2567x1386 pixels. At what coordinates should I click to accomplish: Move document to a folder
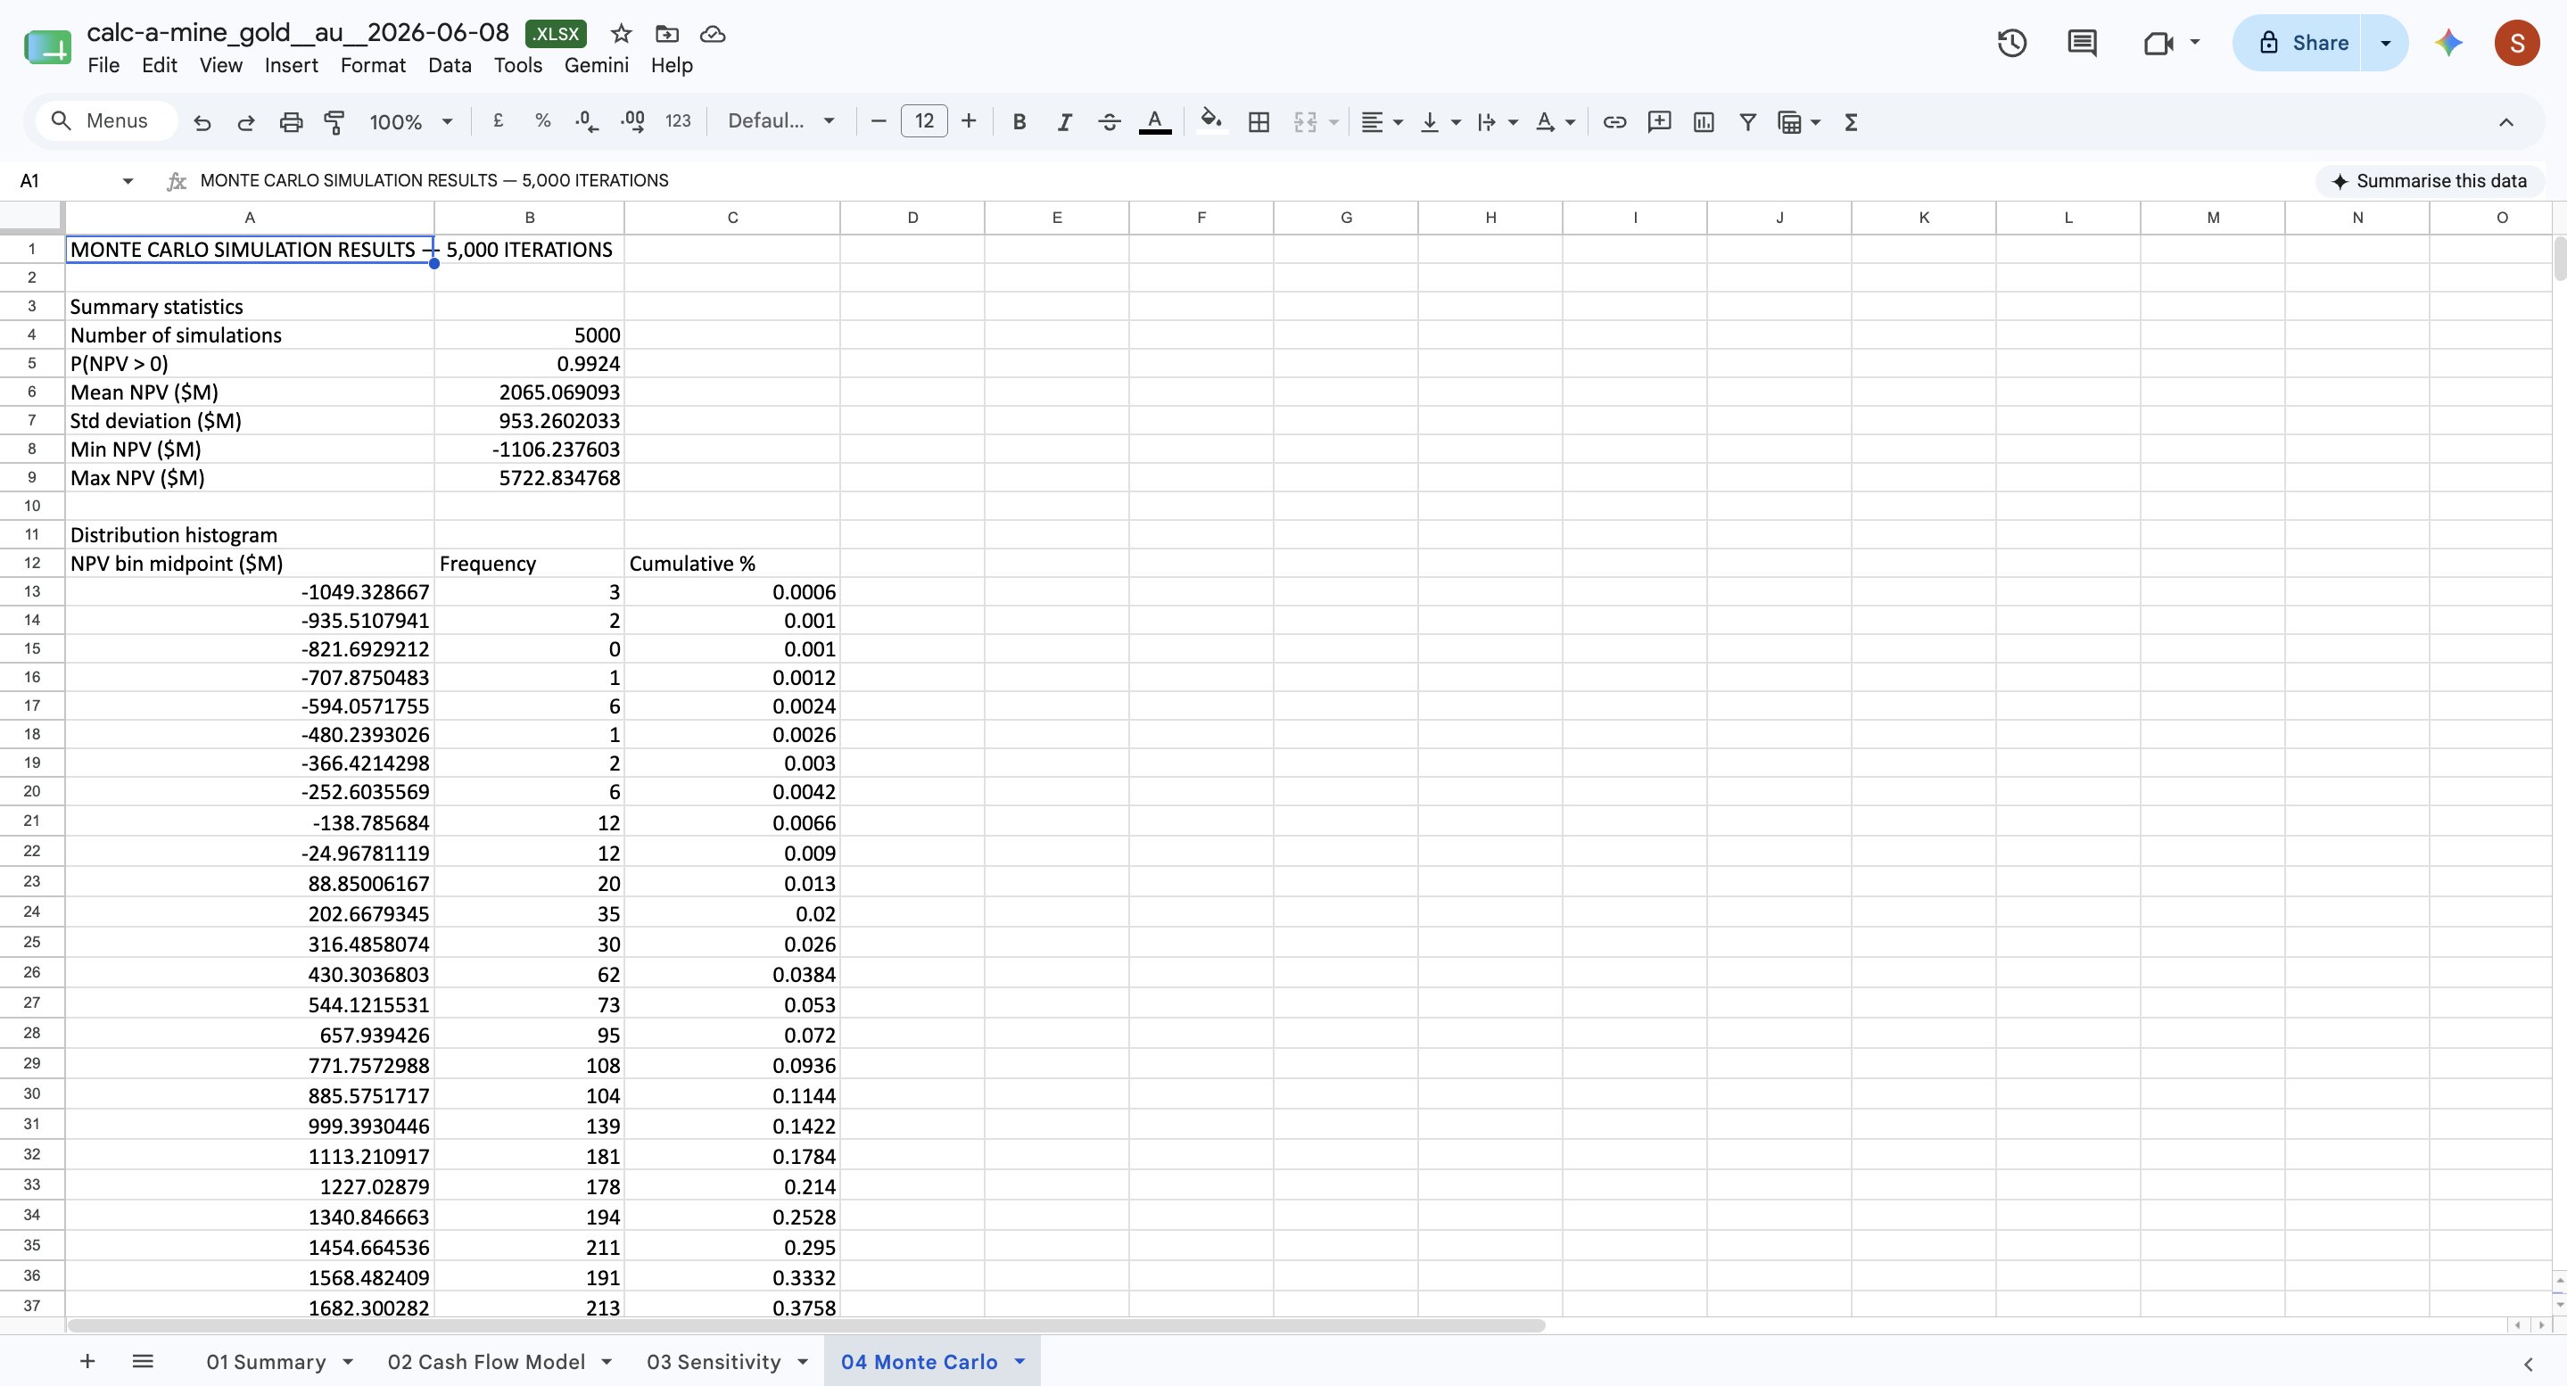[x=666, y=34]
